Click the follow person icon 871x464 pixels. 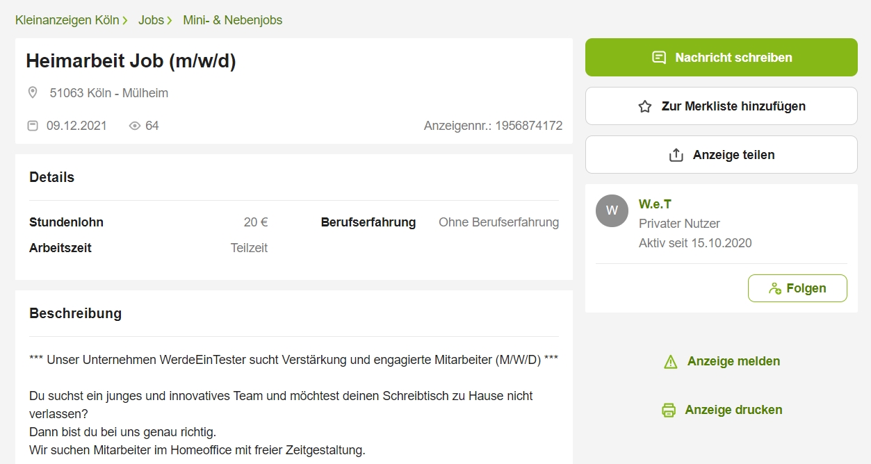pyautogui.click(x=775, y=288)
